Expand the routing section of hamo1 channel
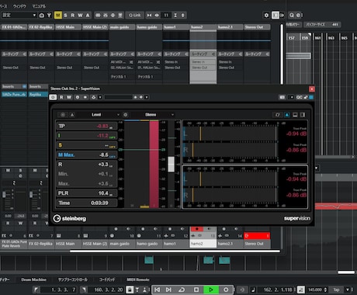This screenshot has height=295, width=357. click(176, 54)
